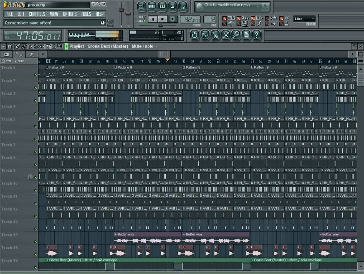Image resolution: width=364 pixels, height=274 pixels.
Task: Mute Track 1 using its green light
Action: [x=35, y=74]
